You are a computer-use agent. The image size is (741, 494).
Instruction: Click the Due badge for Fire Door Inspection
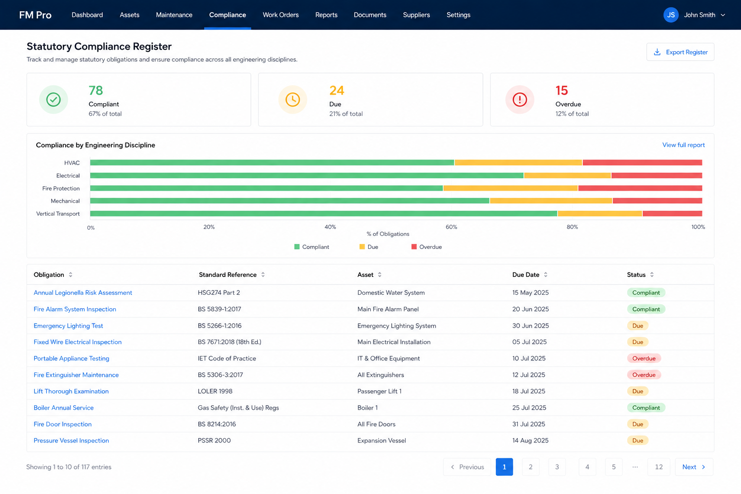[638, 424]
